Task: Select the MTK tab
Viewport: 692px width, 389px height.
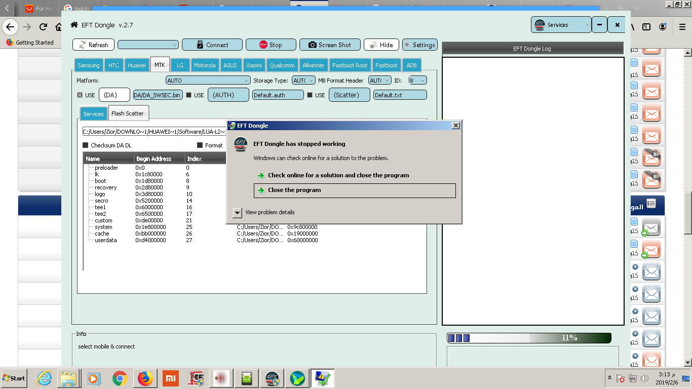Action: click(160, 65)
